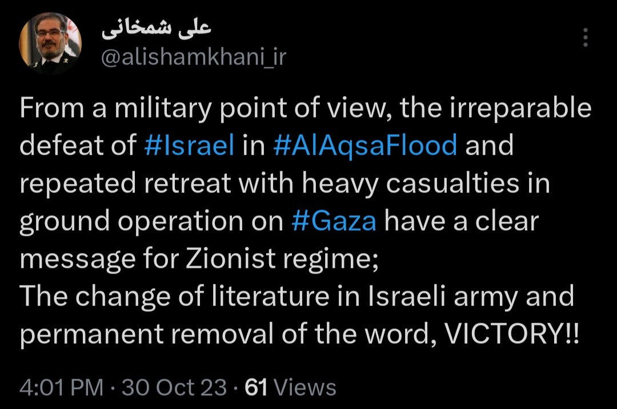Open the #Gaza hashtag
This screenshot has width=617, height=409.
tap(334, 221)
